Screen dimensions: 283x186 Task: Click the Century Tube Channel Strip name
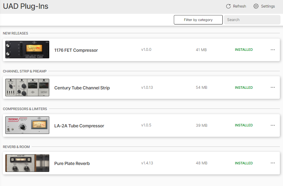pos(82,88)
